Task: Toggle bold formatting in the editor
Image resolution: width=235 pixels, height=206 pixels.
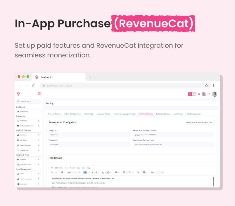Action: 85,172
